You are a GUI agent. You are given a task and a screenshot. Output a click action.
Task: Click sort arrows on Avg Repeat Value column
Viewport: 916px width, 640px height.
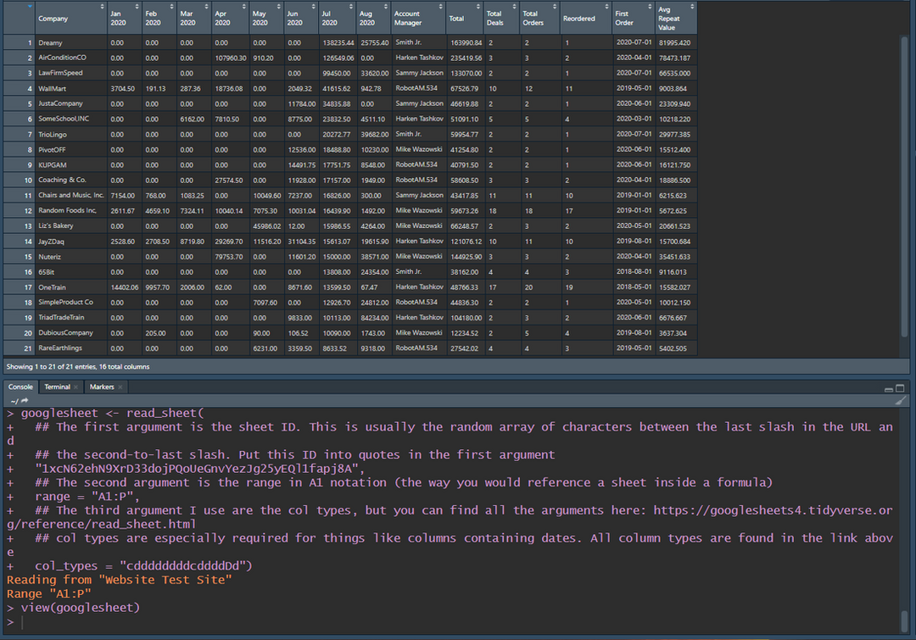click(x=692, y=7)
